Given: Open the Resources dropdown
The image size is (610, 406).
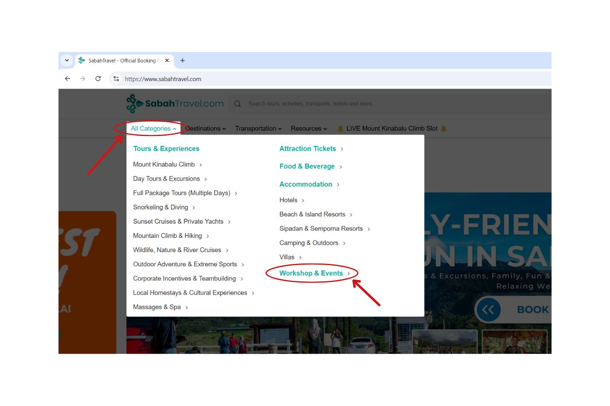Looking at the screenshot, I should [309, 129].
